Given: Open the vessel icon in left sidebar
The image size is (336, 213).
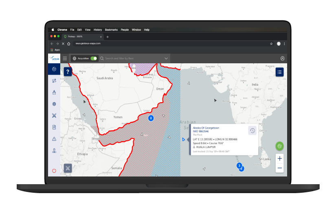Looking at the screenshot, I should pos(54,92).
